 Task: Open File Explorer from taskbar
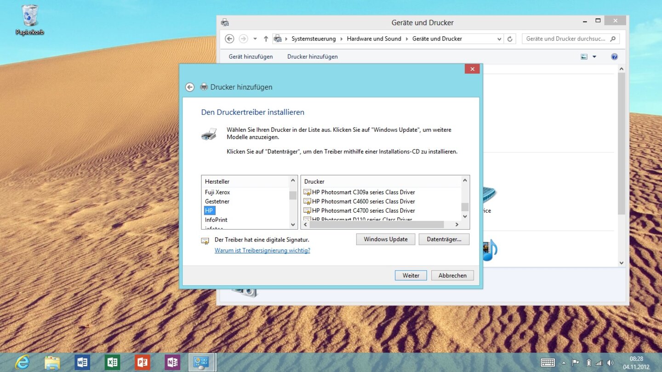click(52, 362)
